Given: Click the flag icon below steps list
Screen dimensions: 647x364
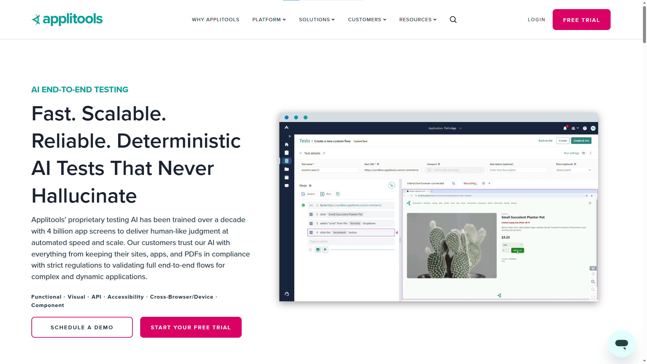Looking at the screenshot, I should click(x=325, y=250).
